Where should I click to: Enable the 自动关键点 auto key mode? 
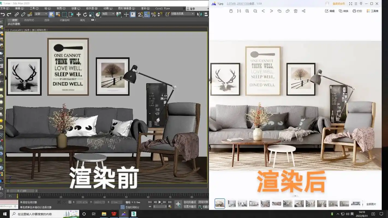[x=190, y=202]
